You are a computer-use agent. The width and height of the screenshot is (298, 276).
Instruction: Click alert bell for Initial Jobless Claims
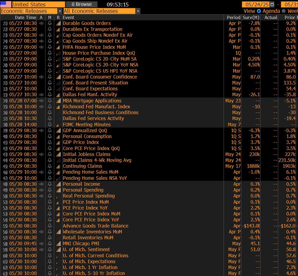50,154
